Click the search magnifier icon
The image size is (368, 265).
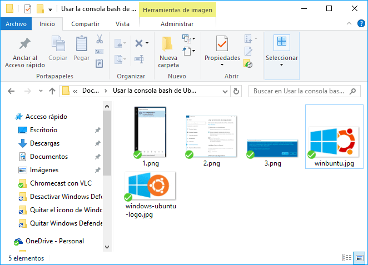click(x=352, y=91)
